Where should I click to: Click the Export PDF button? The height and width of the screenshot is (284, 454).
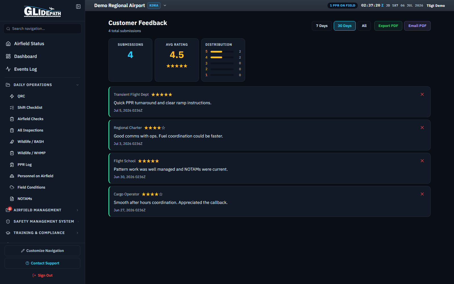tap(388, 26)
